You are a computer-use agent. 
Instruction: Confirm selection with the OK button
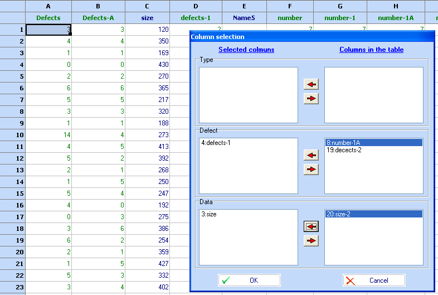[249, 281]
